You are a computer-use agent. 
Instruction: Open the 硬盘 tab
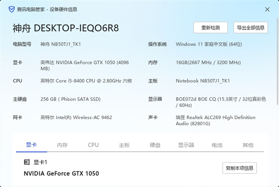pos(155,145)
